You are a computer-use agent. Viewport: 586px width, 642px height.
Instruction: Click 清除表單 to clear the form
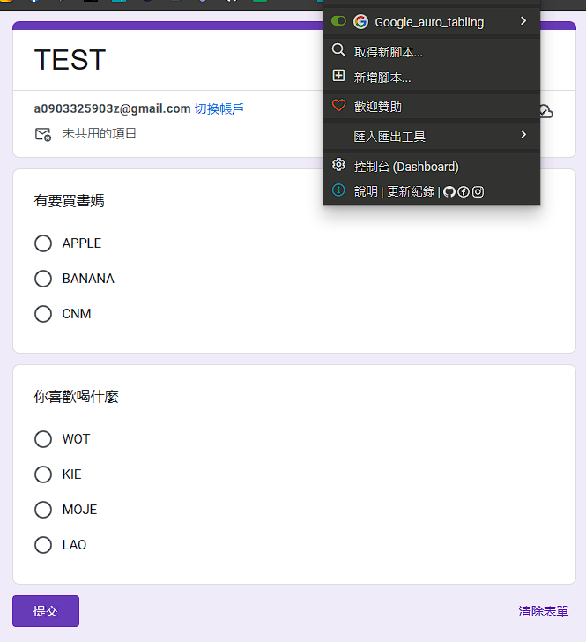click(x=543, y=611)
